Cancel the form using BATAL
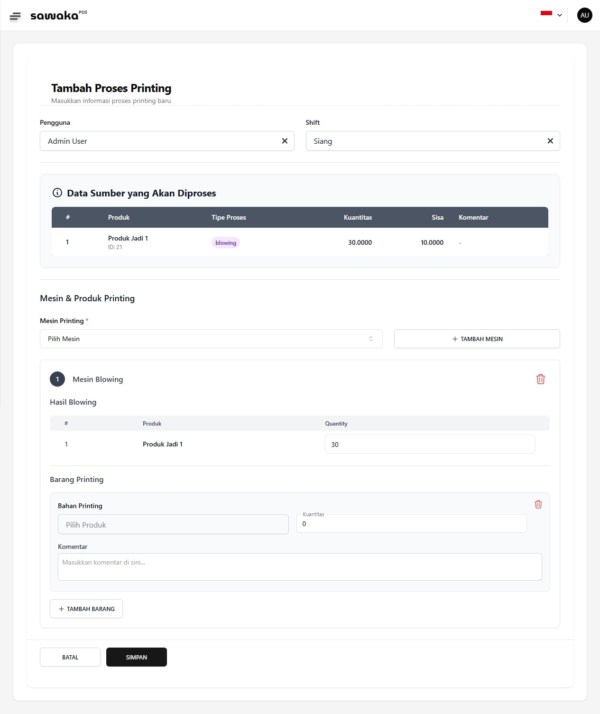This screenshot has height=714, width=600. (x=70, y=657)
